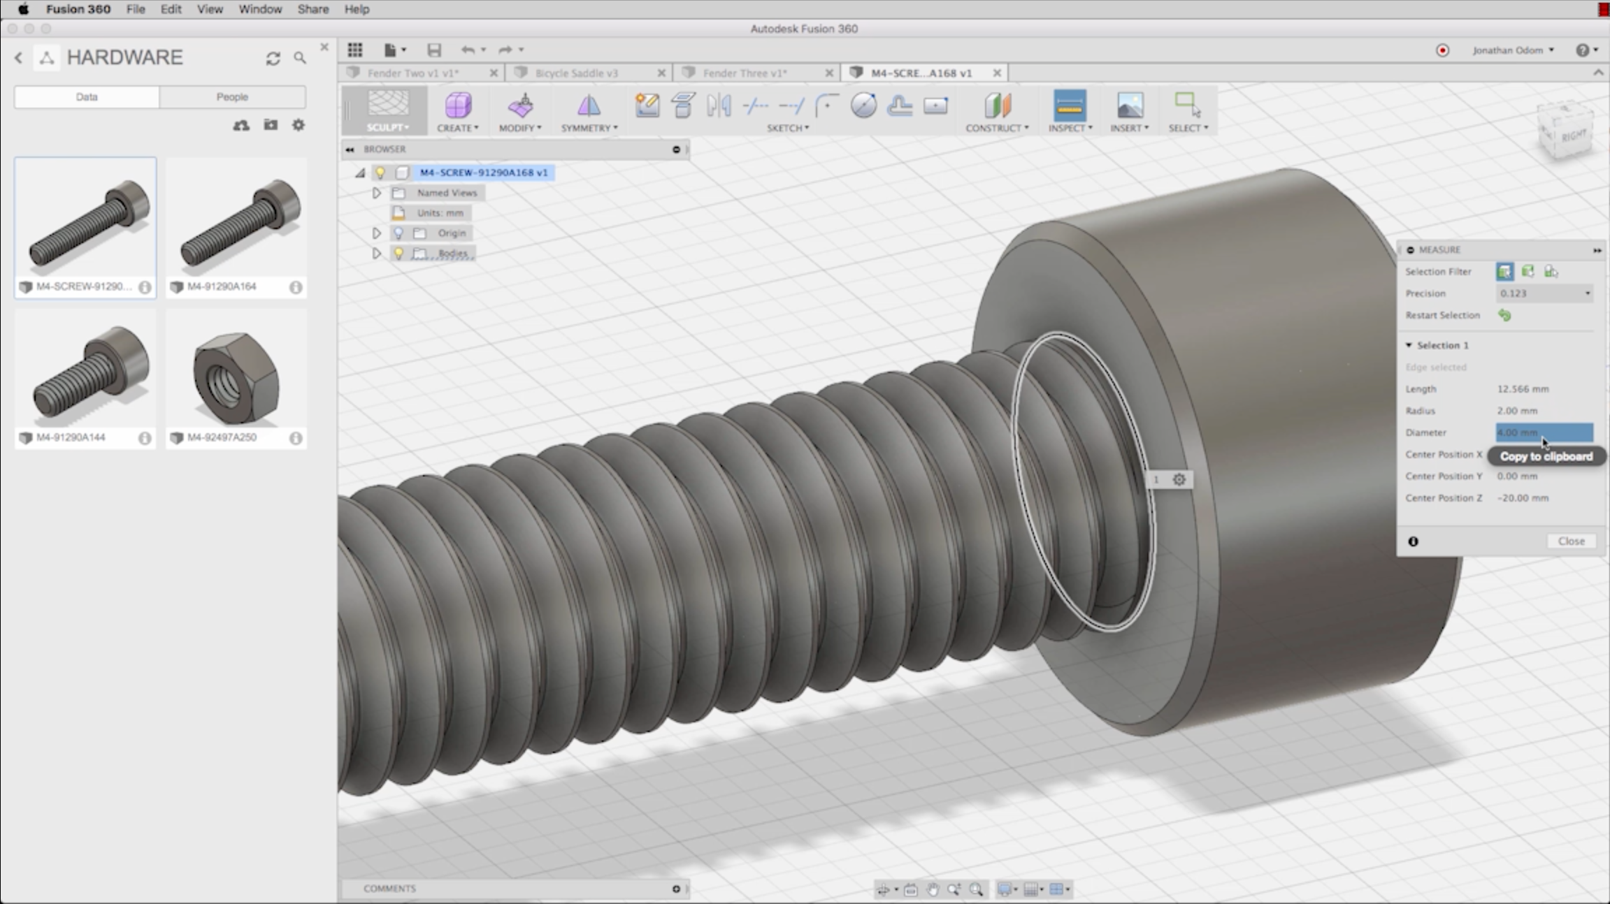Image resolution: width=1610 pixels, height=904 pixels.
Task: Click Close button in Measure dialog
Action: point(1571,541)
